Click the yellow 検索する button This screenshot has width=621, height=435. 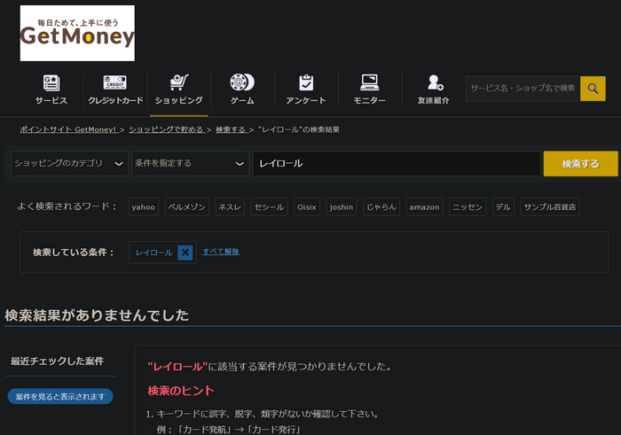(x=580, y=164)
